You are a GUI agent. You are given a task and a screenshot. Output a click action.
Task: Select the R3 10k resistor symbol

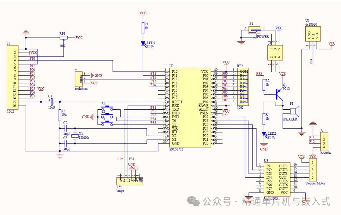[60, 115]
